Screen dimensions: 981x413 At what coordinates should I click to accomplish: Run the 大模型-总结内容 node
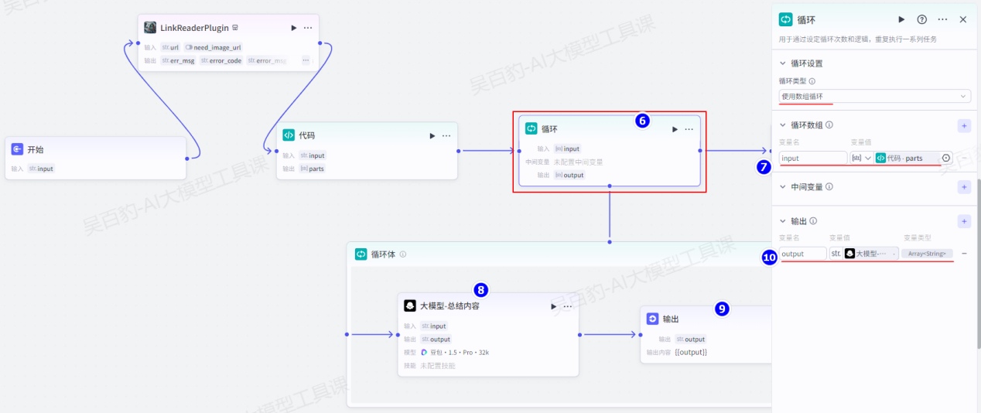tap(553, 306)
